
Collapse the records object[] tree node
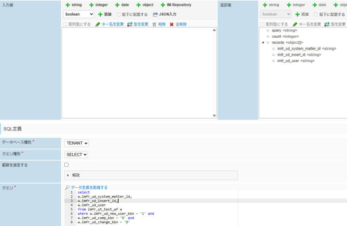click(263, 42)
